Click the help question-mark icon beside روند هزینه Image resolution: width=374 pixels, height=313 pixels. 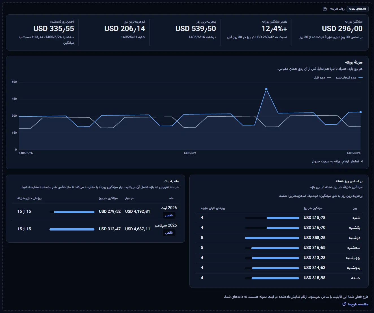pos(325,9)
